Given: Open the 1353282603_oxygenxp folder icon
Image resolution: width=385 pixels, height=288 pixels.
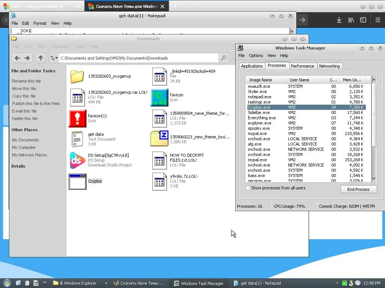Looking at the screenshot, I should coord(77,76).
